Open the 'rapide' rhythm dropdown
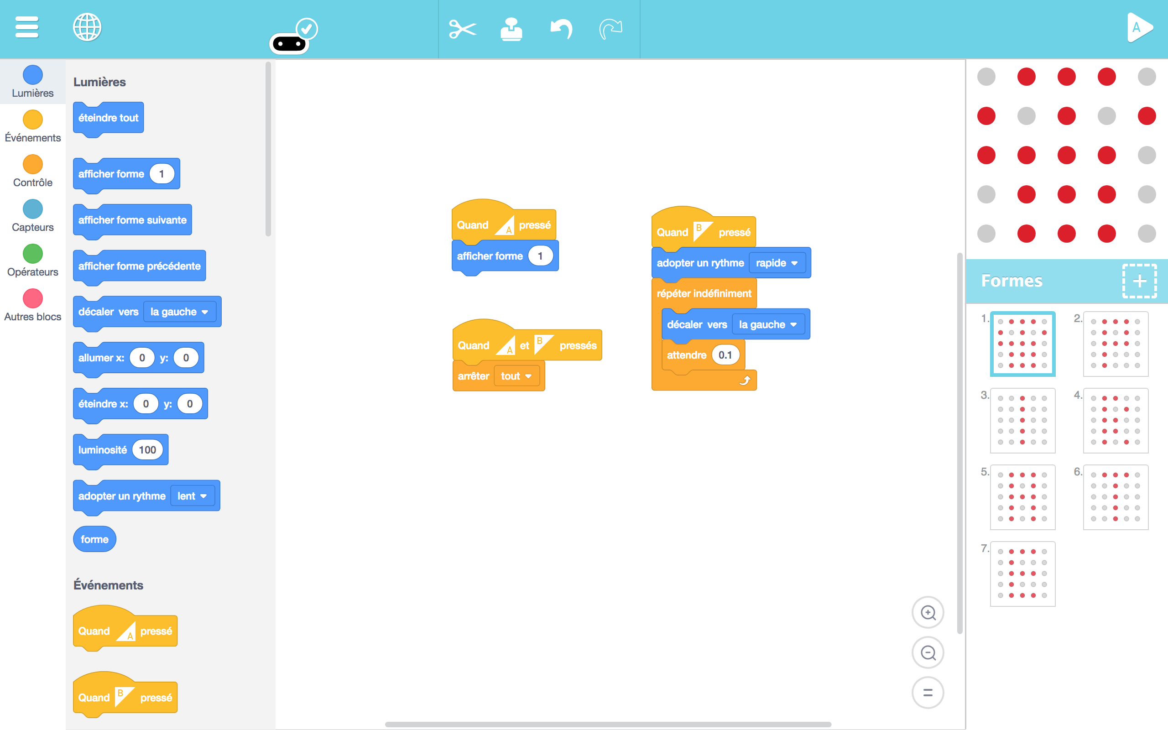Image resolution: width=1168 pixels, height=730 pixels. pos(777,263)
